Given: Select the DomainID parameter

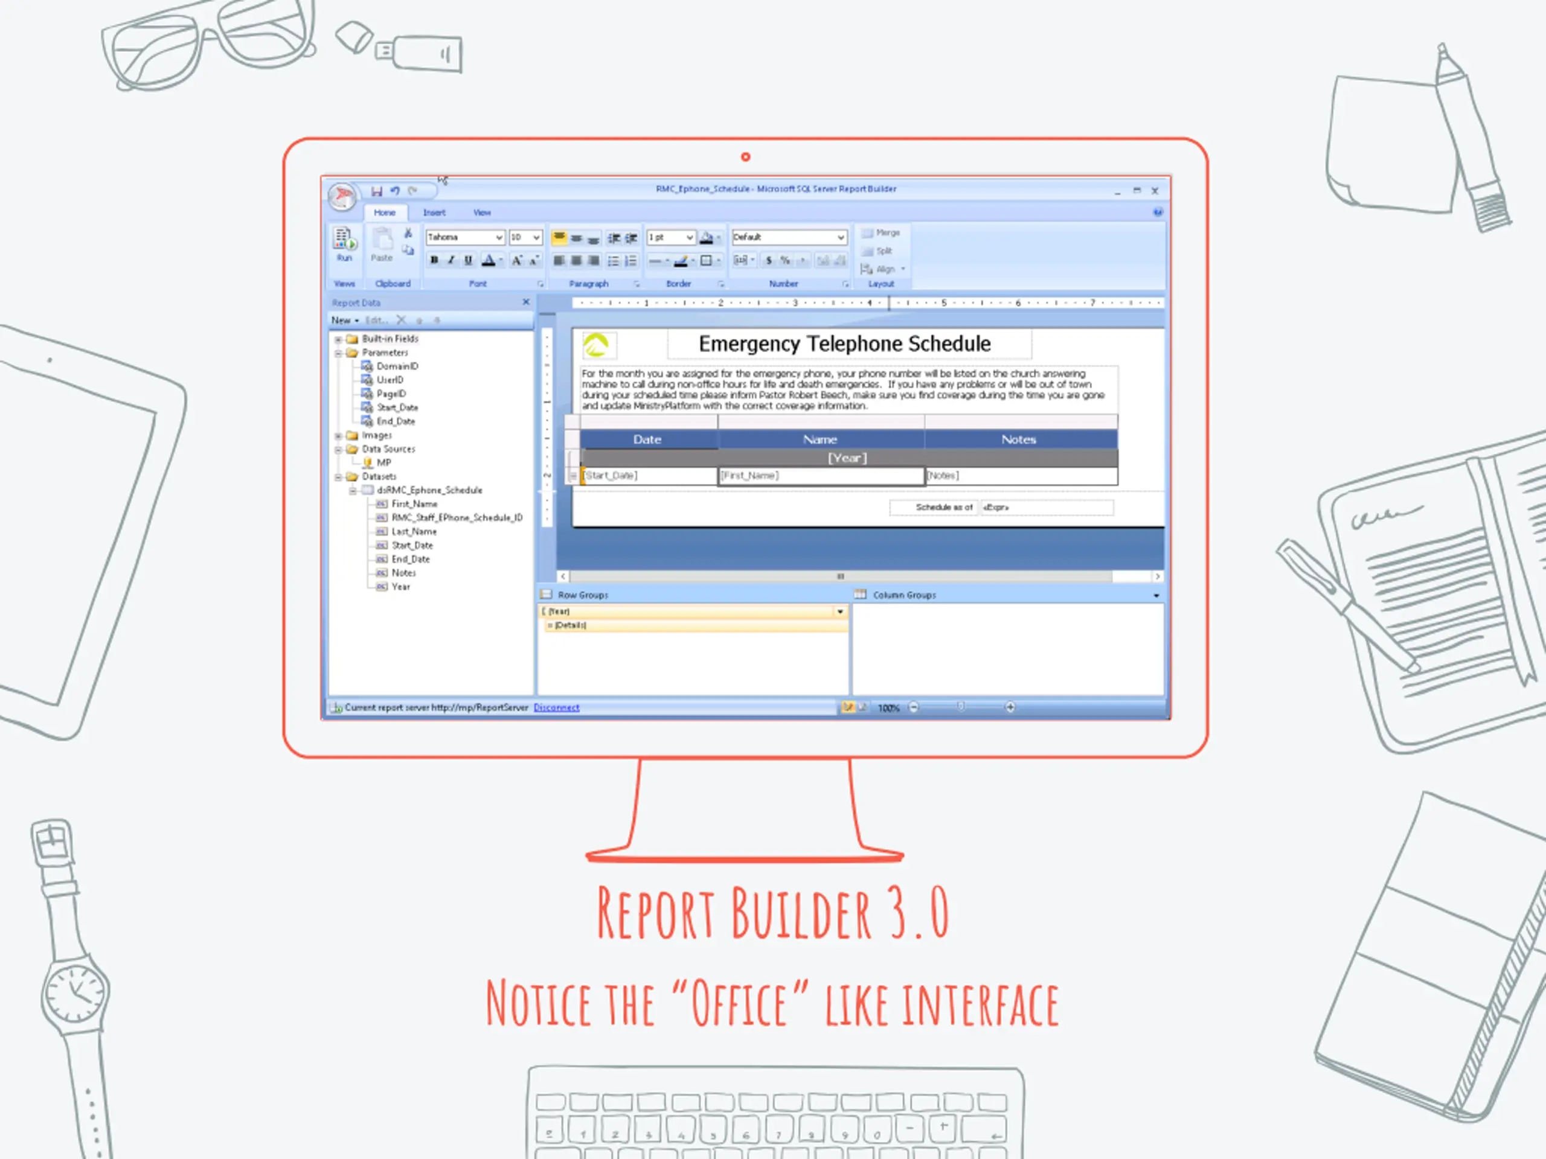Looking at the screenshot, I should tap(397, 366).
